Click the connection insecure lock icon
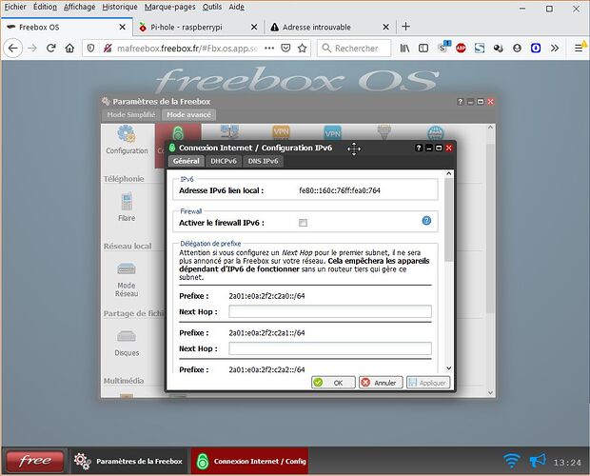The width and height of the screenshot is (590, 476). point(108,49)
